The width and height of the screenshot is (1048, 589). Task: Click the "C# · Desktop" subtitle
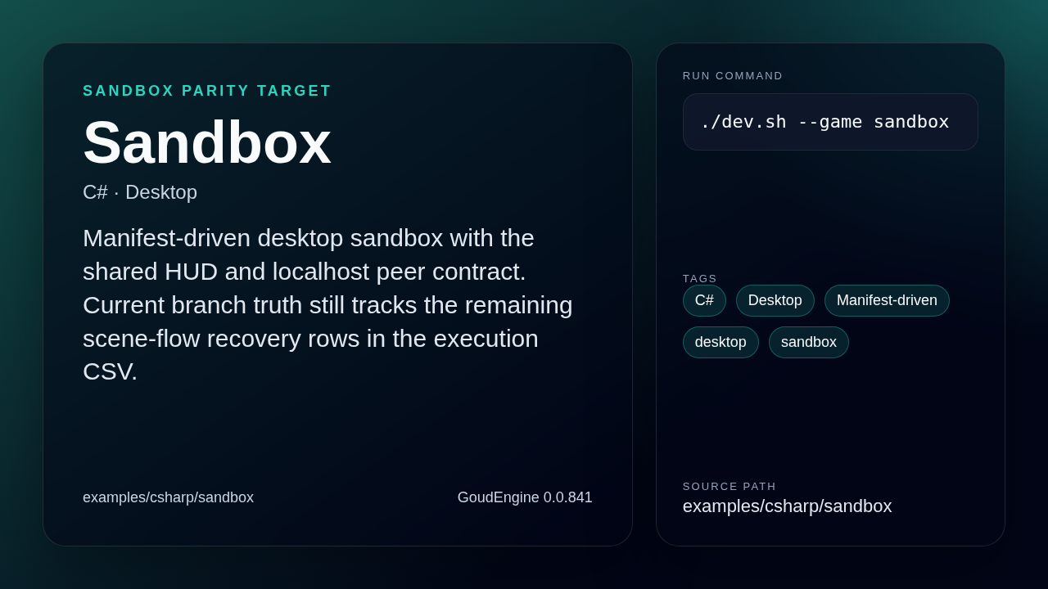tap(139, 192)
